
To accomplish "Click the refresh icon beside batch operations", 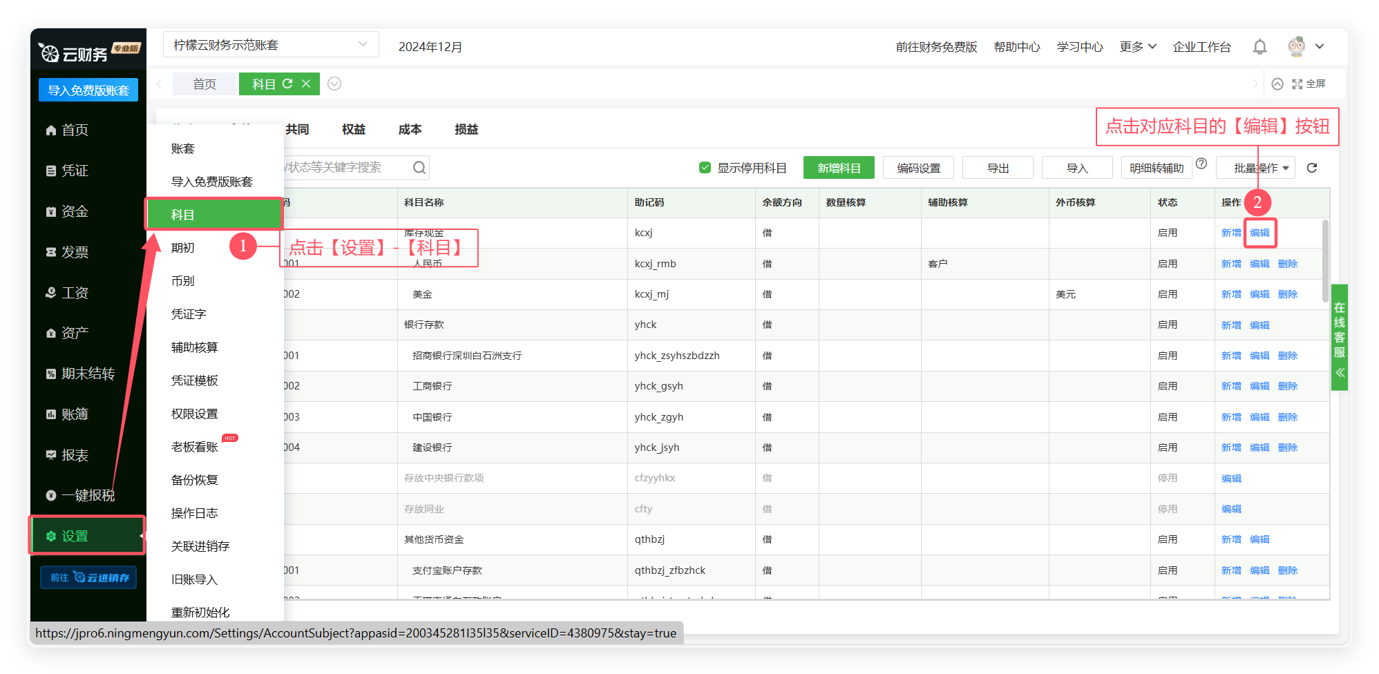I will pyautogui.click(x=1312, y=168).
